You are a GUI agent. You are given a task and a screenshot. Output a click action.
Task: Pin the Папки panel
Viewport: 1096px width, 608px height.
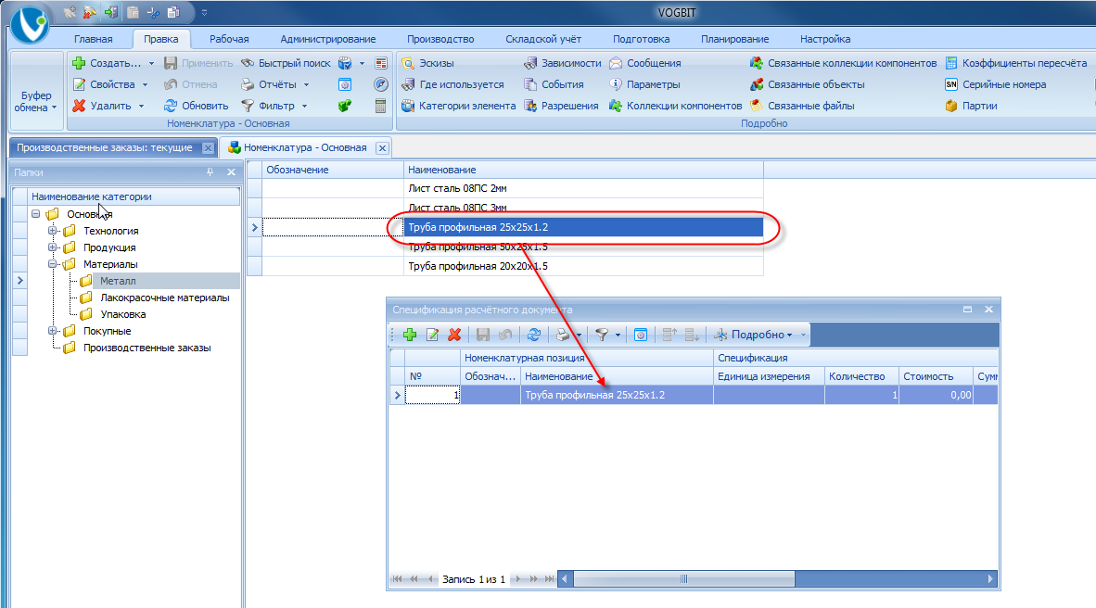click(x=210, y=171)
